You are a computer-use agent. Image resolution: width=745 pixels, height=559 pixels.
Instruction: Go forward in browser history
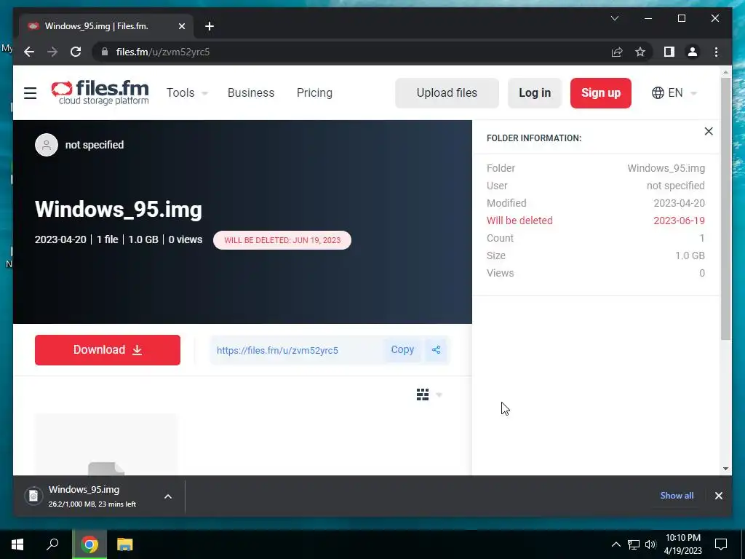pos(52,52)
